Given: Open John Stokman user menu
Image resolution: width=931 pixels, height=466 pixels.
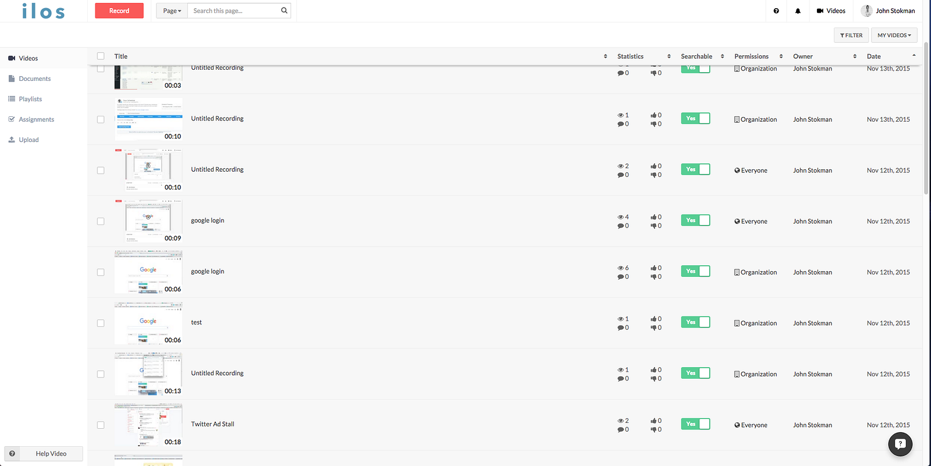Looking at the screenshot, I should pos(888,11).
